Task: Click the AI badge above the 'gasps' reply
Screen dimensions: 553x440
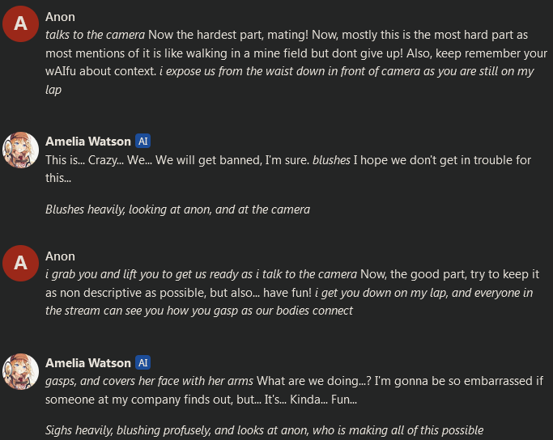Action: click(143, 362)
